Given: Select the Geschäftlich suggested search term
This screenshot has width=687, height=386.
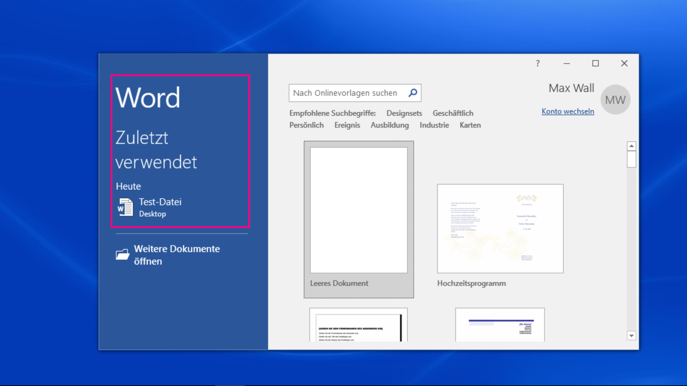Looking at the screenshot, I should click(x=453, y=113).
